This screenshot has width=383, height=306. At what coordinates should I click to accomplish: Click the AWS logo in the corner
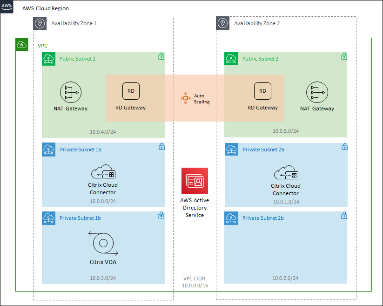coord(7,7)
